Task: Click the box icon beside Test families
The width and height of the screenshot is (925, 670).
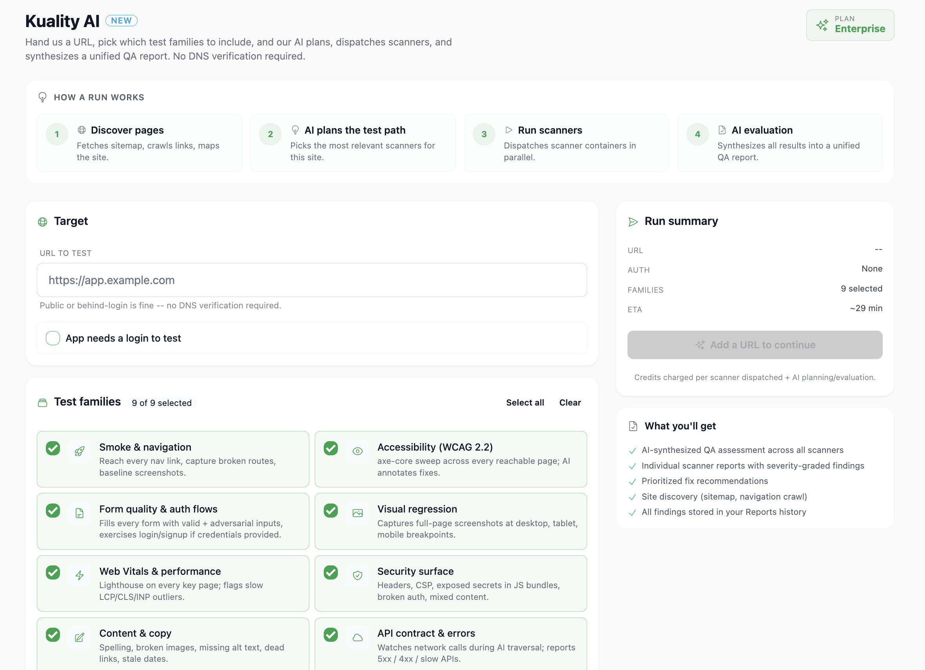Action: [42, 402]
